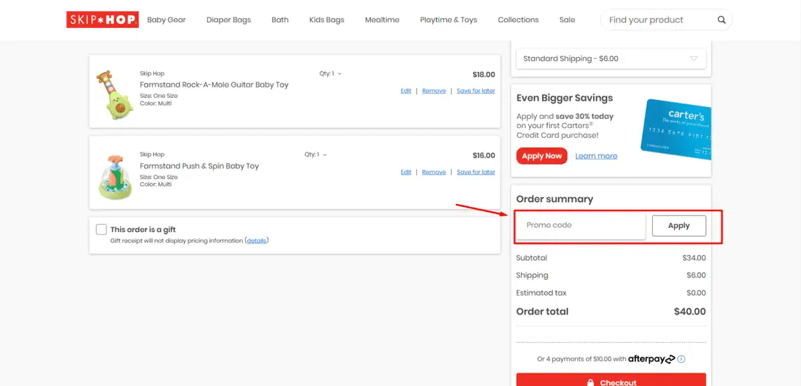Image resolution: width=801 pixels, height=386 pixels.
Task: Open gift receipt details link
Action: pos(257,241)
